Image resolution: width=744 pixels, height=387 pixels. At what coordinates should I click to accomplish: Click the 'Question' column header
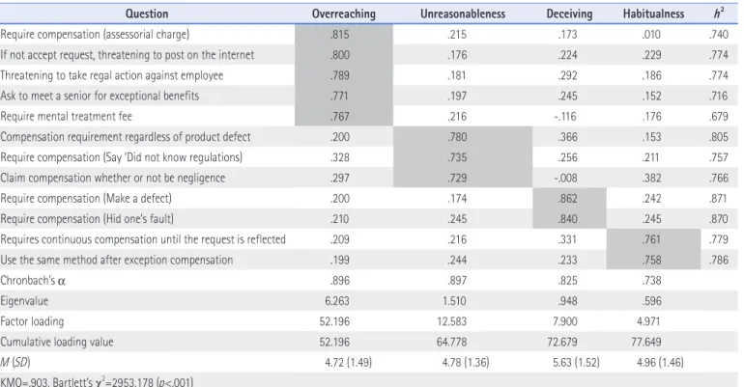click(x=147, y=14)
